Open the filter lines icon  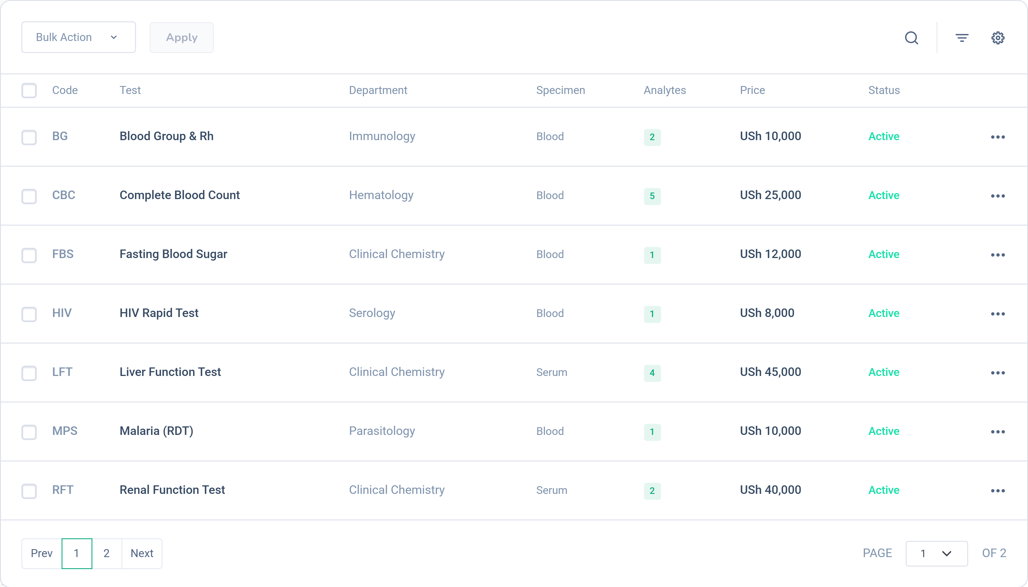pos(962,38)
